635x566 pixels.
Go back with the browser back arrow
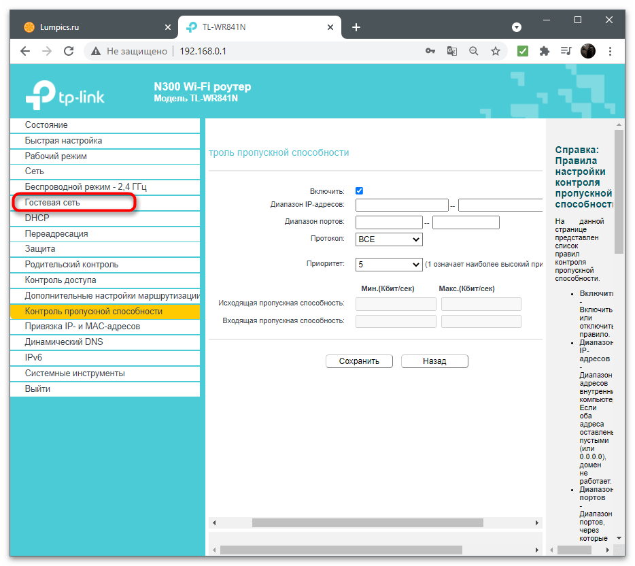pos(25,51)
